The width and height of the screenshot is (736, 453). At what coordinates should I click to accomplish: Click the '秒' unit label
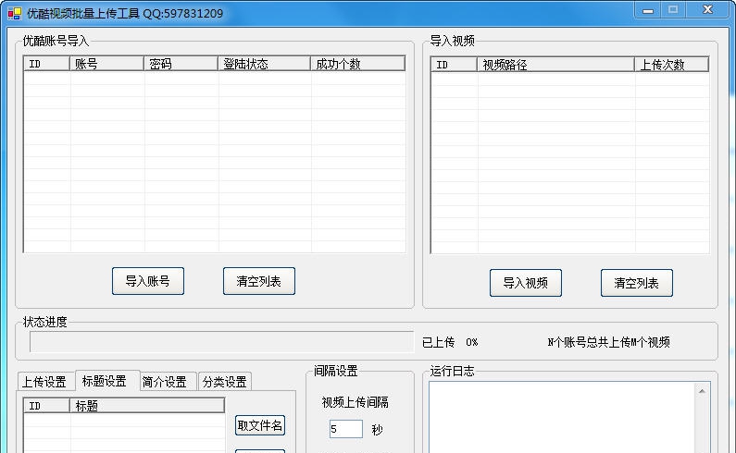pos(377,430)
